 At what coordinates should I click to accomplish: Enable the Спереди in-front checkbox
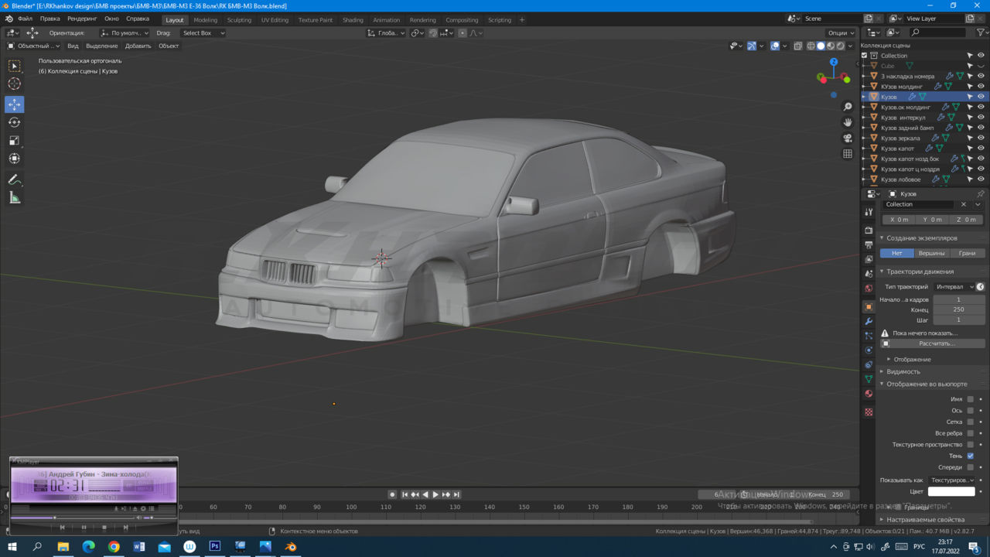(x=971, y=467)
